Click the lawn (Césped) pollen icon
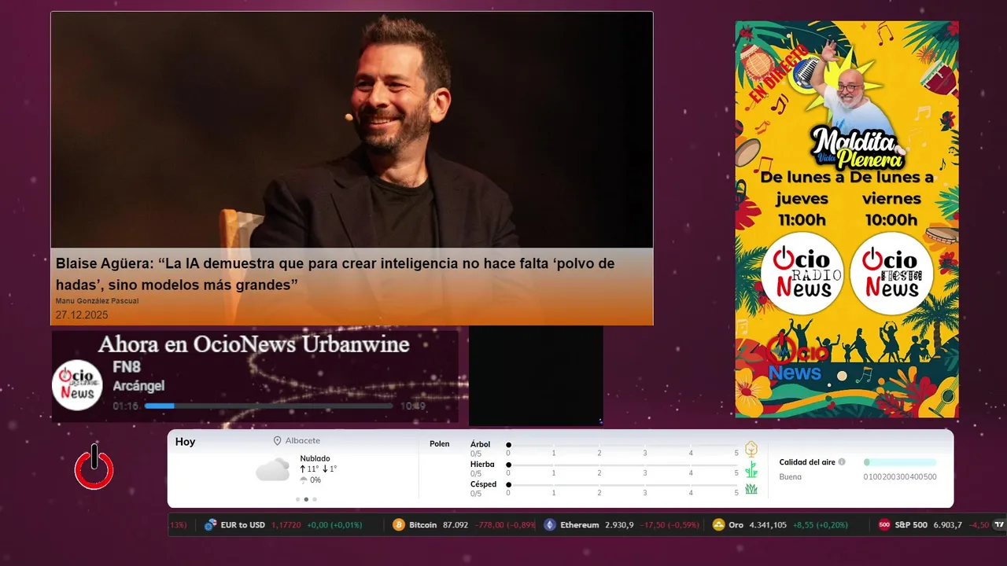 click(751, 489)
